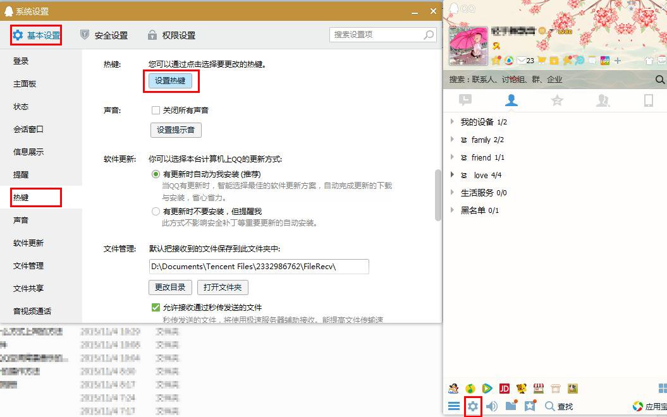This screenshot has height=417, width=667.
Task: Click the speaker icon next to the gear
Action: 492,406
